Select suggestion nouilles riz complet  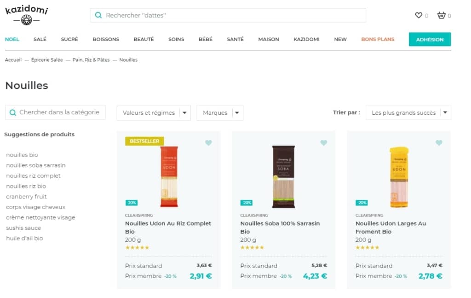click(33, 175)
